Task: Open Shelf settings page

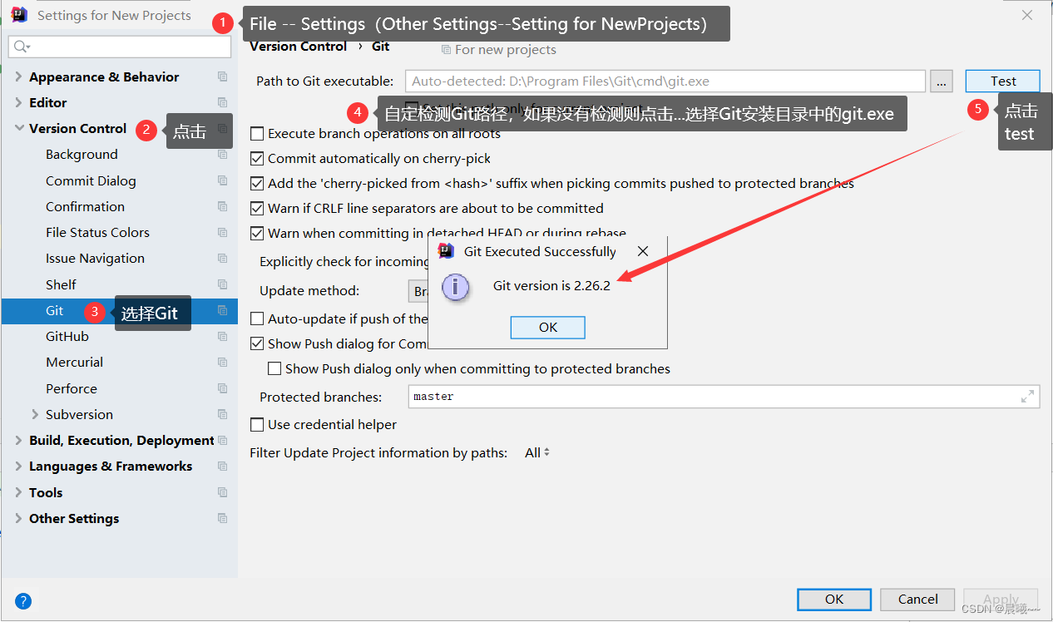Action: (61, 284)
